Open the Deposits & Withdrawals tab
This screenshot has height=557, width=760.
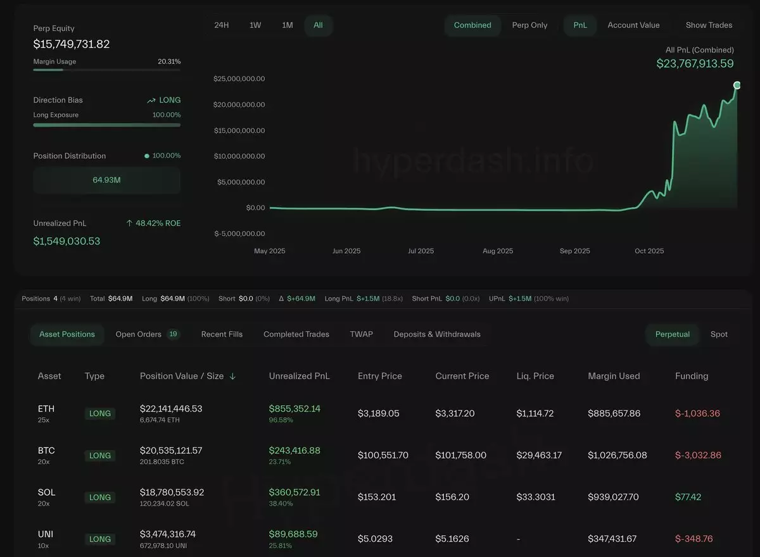coord(437,334)
